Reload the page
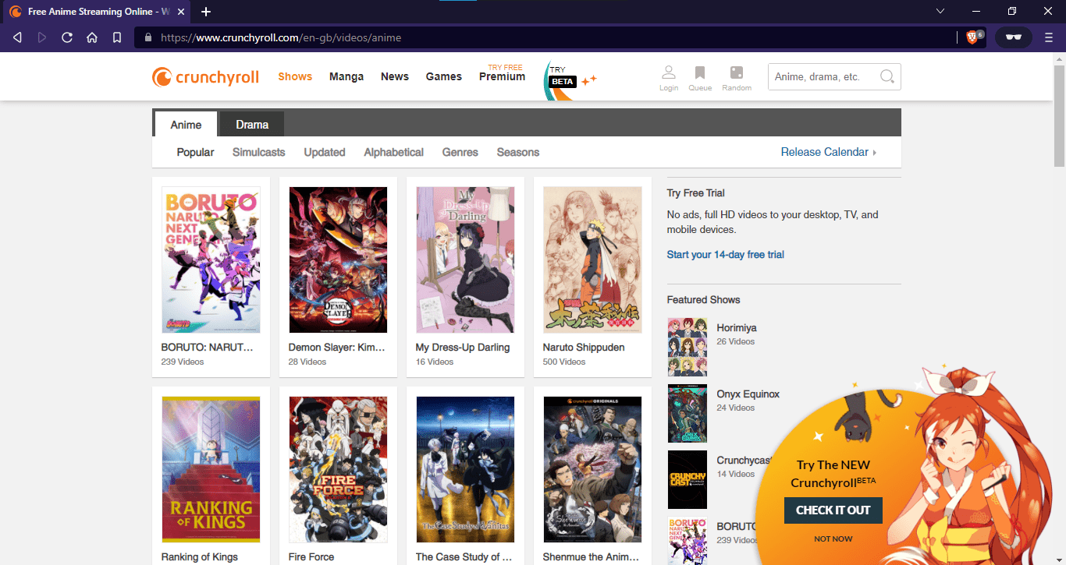 click(x=67, y=37)
